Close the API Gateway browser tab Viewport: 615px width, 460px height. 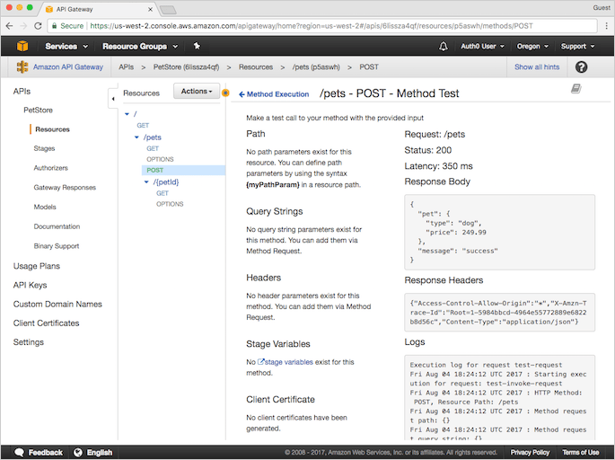pos(150,9)
